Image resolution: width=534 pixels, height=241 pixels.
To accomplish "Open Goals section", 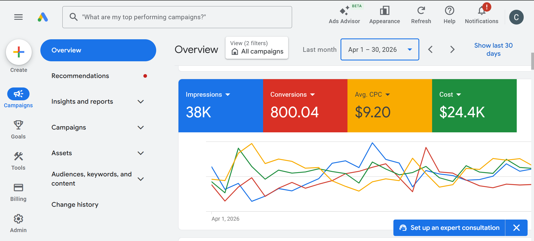I will point(18,130).
